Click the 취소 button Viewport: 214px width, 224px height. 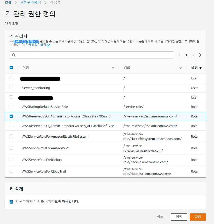point(160,217)
